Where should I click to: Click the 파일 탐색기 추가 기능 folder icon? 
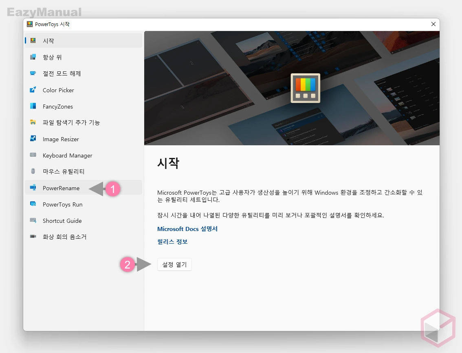[x=33, y=122]
